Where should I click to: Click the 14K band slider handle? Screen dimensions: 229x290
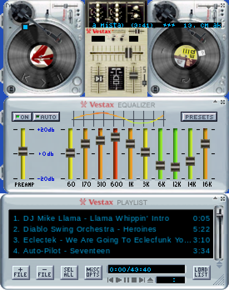click(190, 161)
